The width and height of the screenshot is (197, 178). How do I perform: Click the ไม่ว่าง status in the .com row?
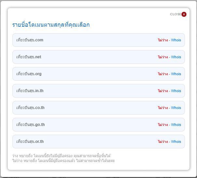[163, 40]
